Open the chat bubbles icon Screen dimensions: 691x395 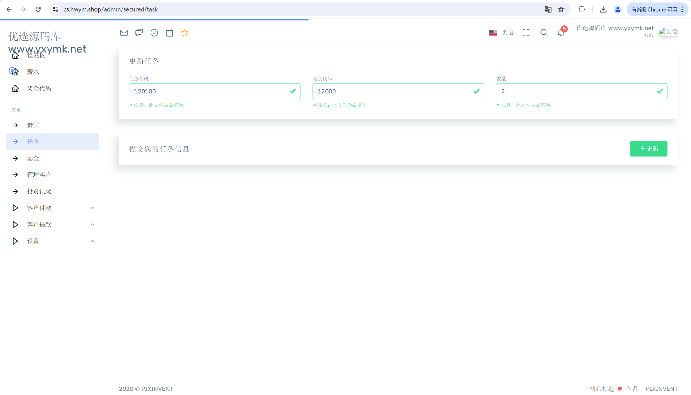tap(139, 33)
